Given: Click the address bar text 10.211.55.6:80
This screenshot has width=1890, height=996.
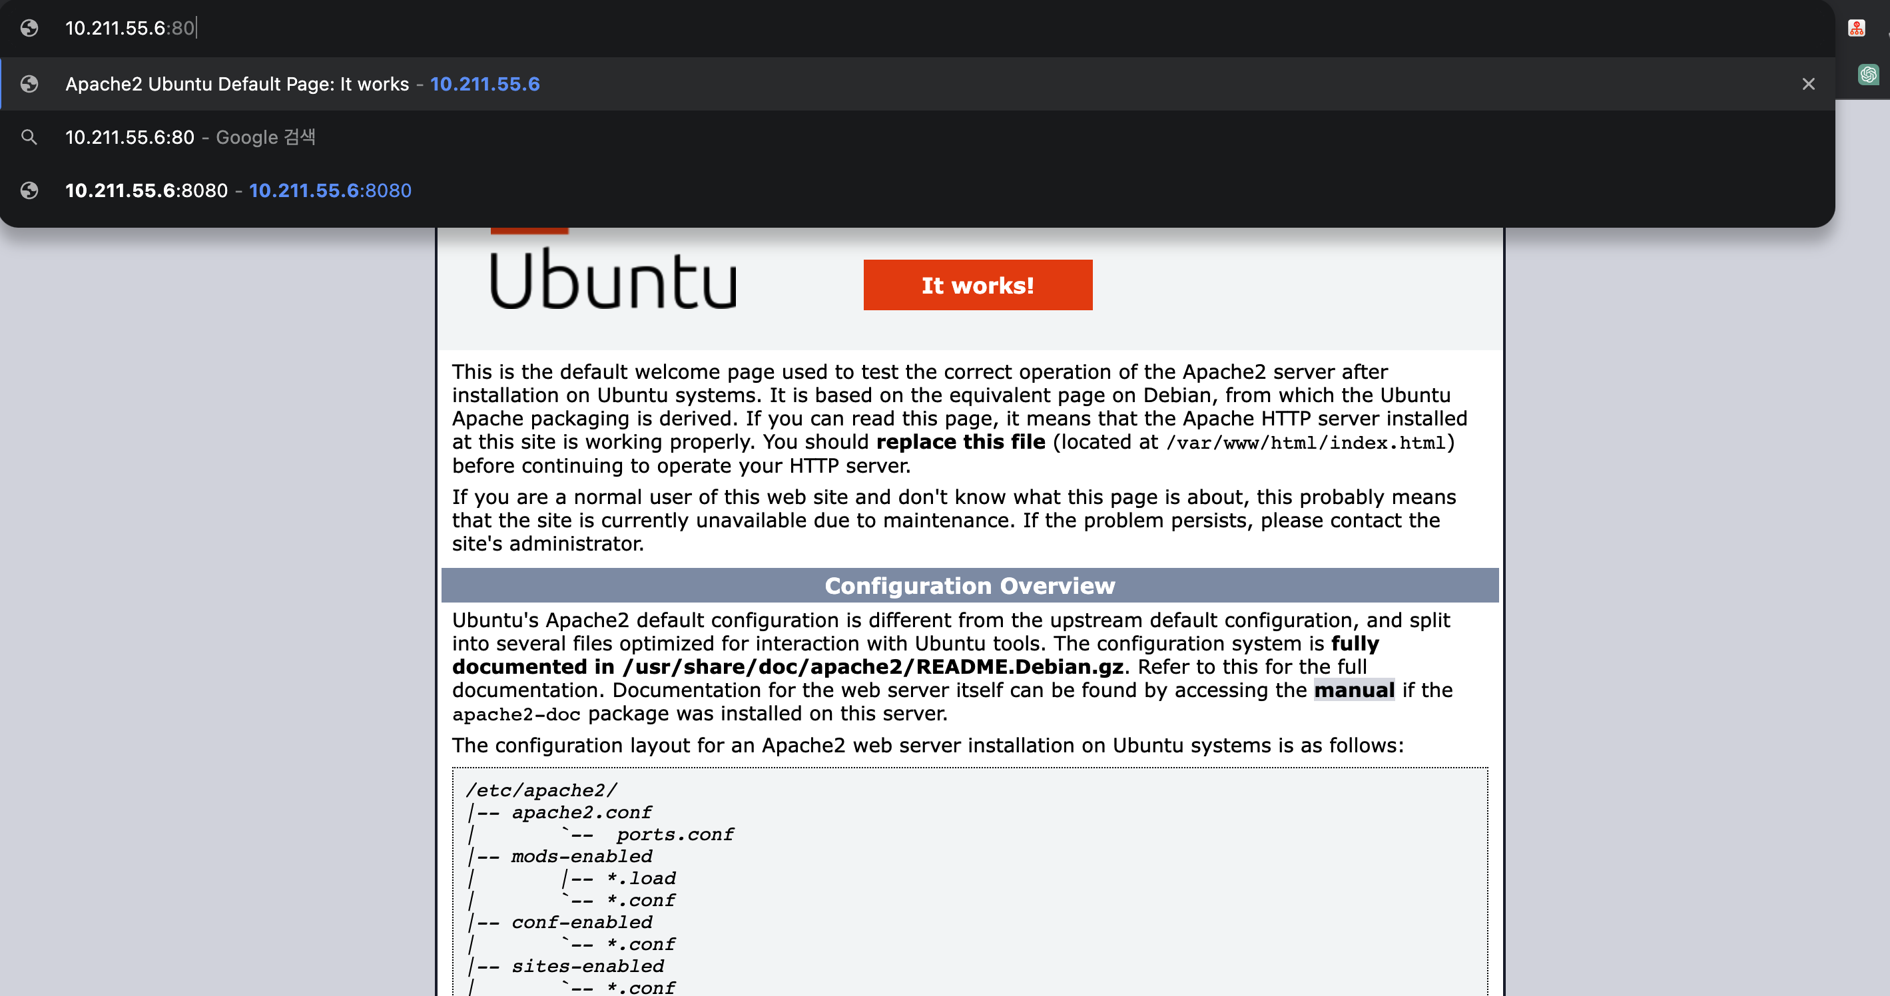Looking at the screenshot, I should pyautogui.click(x=129, y=28).
